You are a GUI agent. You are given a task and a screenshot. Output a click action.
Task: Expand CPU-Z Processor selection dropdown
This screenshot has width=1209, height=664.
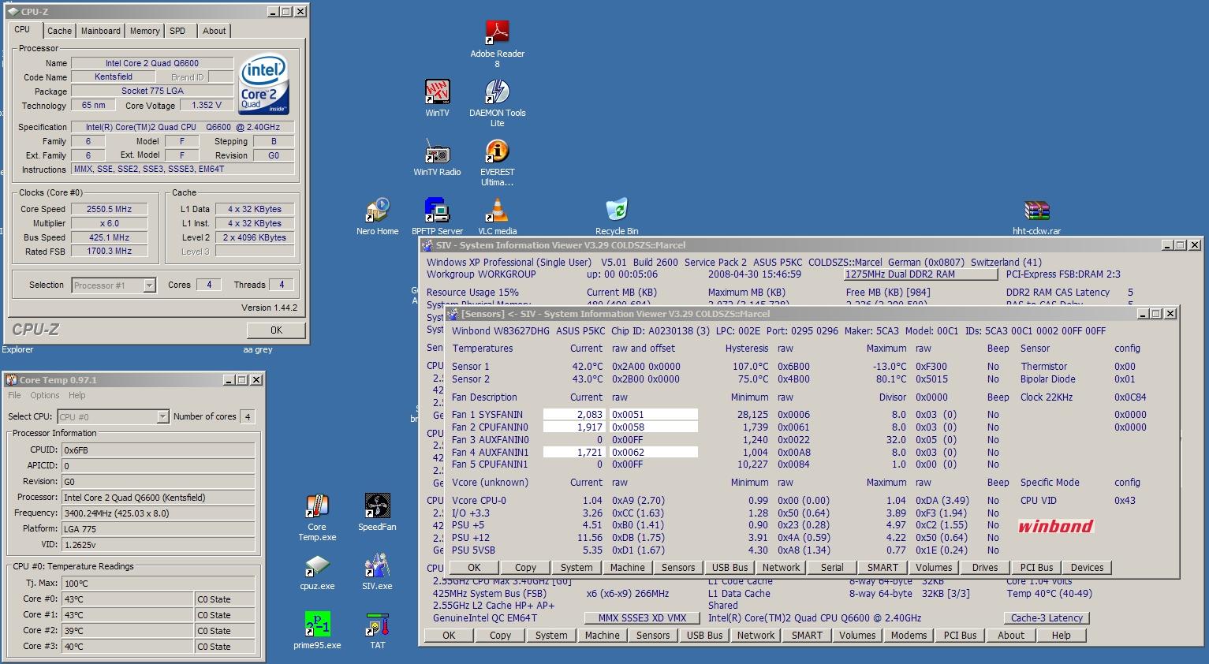coord(149,285)
